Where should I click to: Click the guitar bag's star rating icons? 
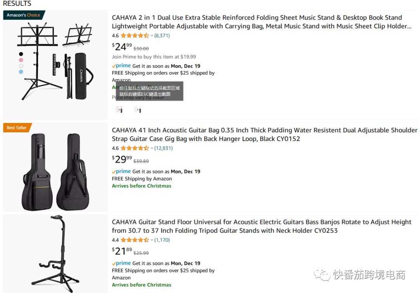(x=135, y=148)
